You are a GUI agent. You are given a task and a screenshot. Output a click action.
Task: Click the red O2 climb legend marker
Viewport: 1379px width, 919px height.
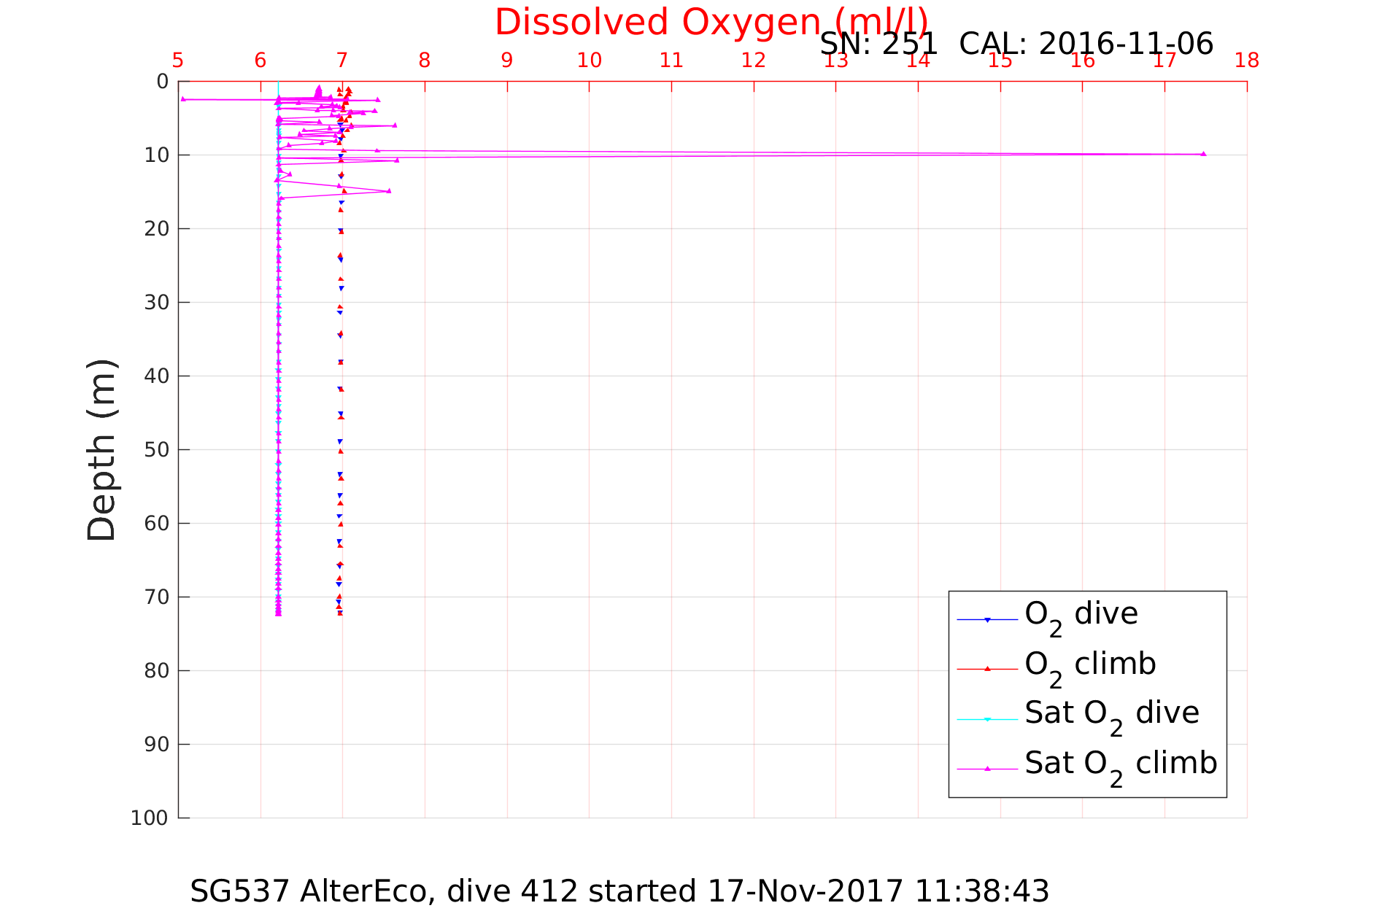tap(987, 669)
